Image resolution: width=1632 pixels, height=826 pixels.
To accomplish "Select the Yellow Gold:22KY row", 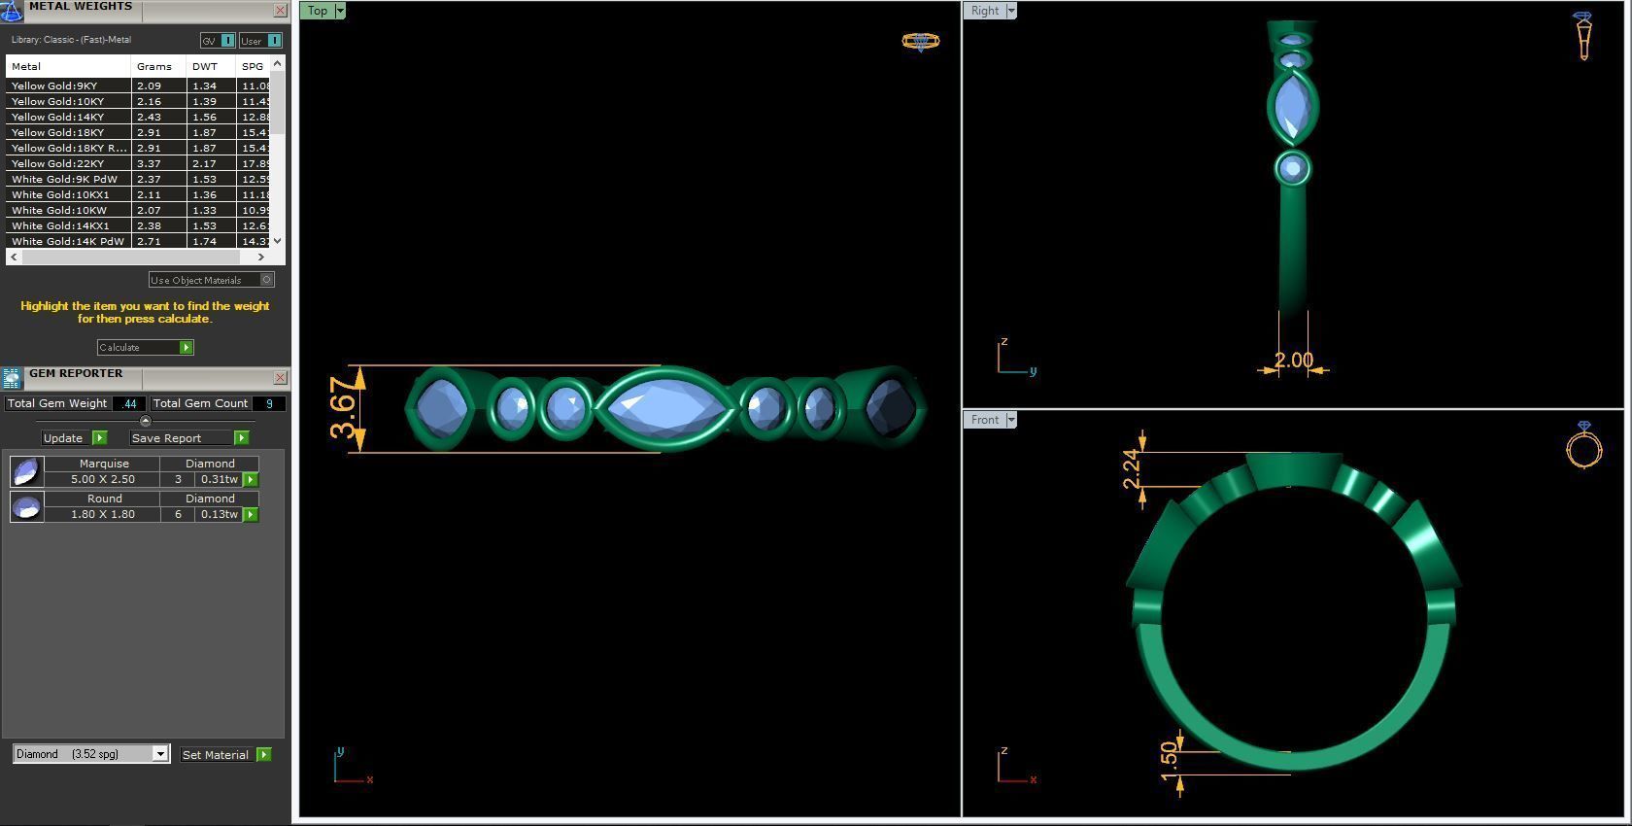I will click(139, 163).
